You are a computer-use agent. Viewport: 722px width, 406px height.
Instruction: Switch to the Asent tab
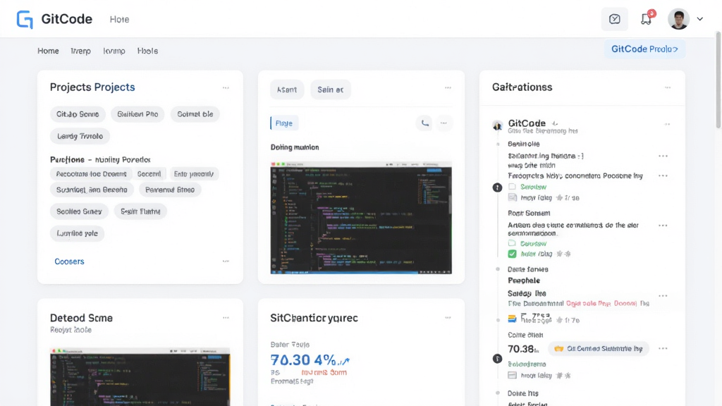pos(286,90)
